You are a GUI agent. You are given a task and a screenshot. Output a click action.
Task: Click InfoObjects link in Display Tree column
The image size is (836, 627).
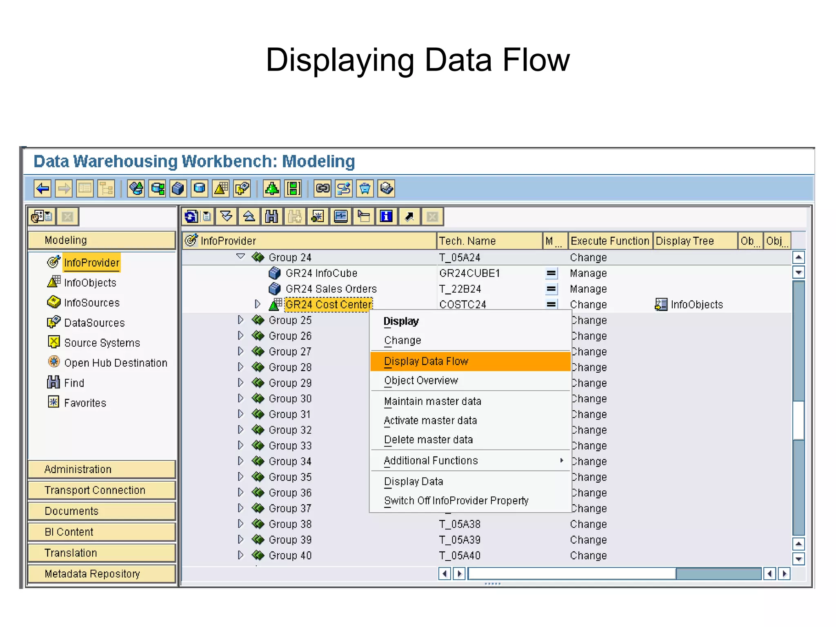696,305
